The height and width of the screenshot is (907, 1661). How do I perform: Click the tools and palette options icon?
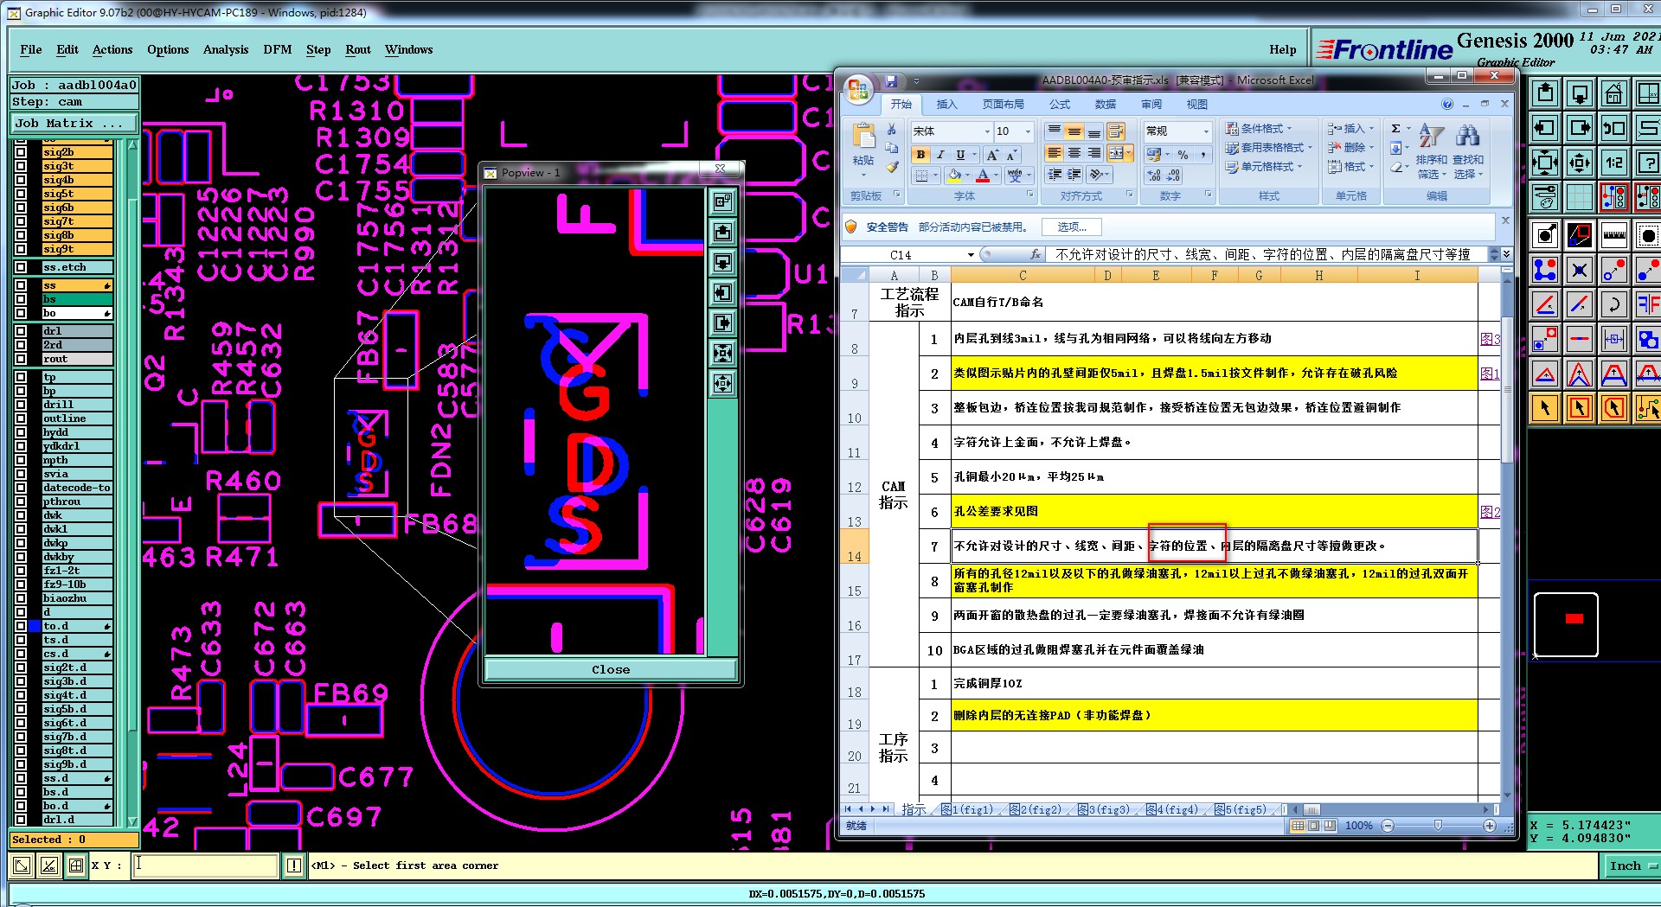tap(1545, 197)
